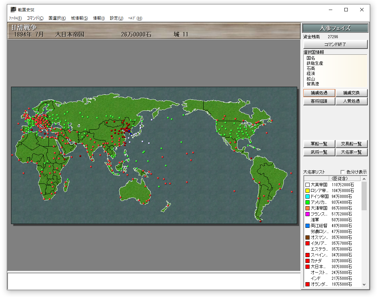Select 淮軍 in the daimyo list
The width and height of the screenshot is (377, 297).
[x=315, y=220]
